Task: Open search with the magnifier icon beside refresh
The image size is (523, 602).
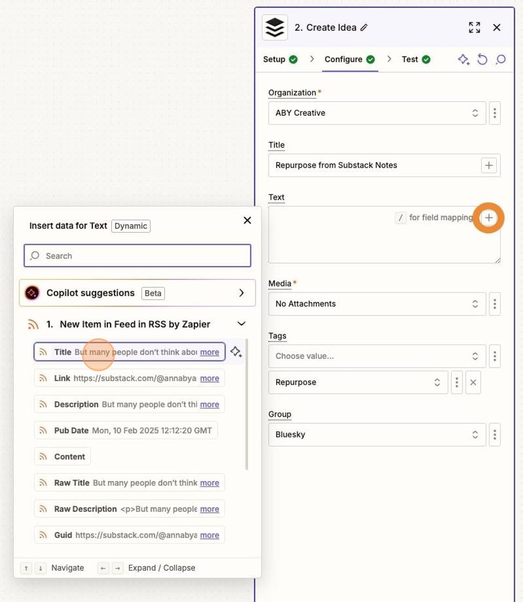Action: click(x=500, y=59)
